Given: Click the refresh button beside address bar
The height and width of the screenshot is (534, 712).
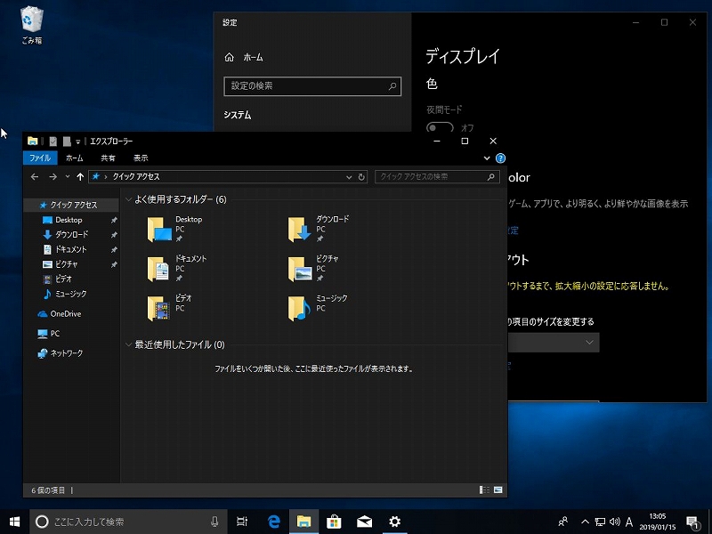Looking at the screenshot, I should 361,177.
